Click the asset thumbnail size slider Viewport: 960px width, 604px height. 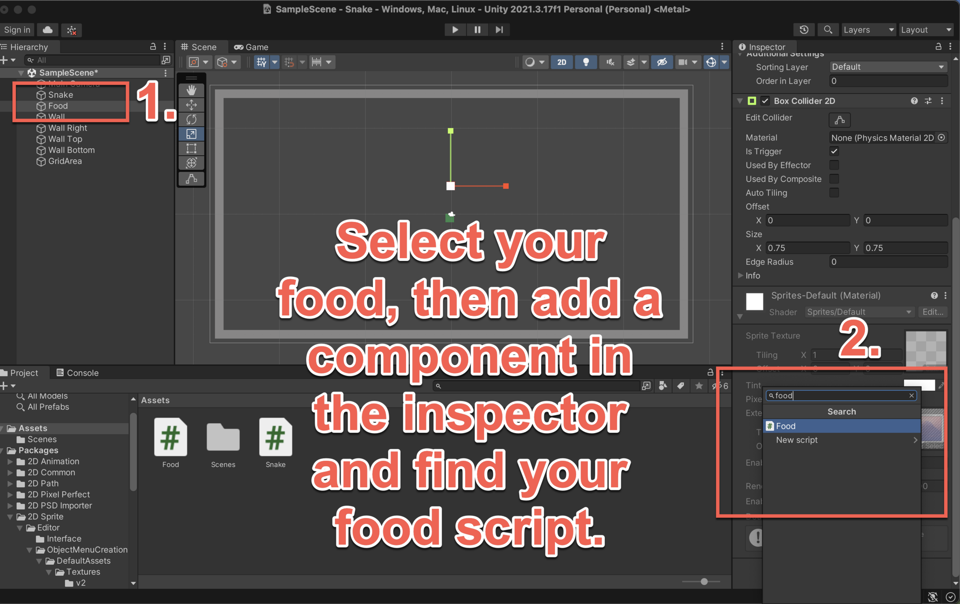point(704,582)
